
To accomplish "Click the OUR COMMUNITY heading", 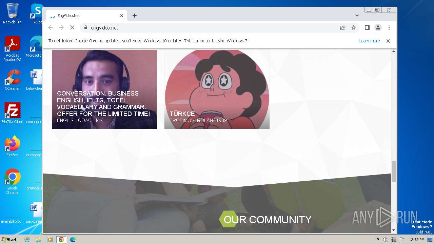I will (268, 220).
